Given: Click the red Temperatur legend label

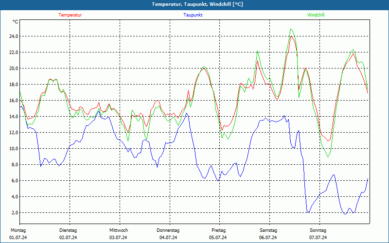Looking at the screenshot, I should [x=70, y=15].
